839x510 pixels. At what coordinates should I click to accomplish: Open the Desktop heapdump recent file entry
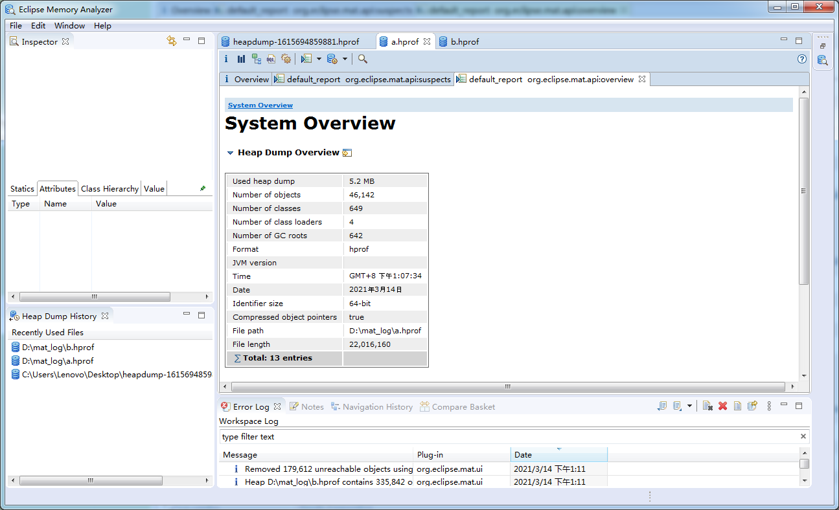pos(111,375)
